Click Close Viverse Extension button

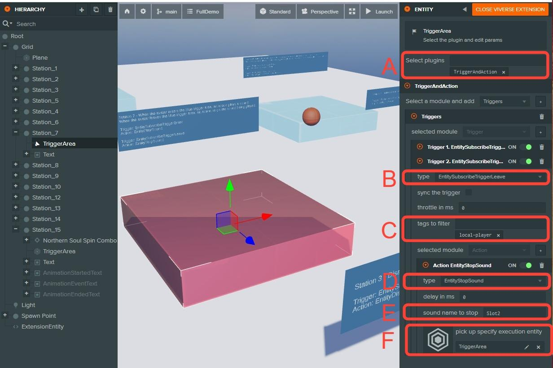[x=510, y=9]
